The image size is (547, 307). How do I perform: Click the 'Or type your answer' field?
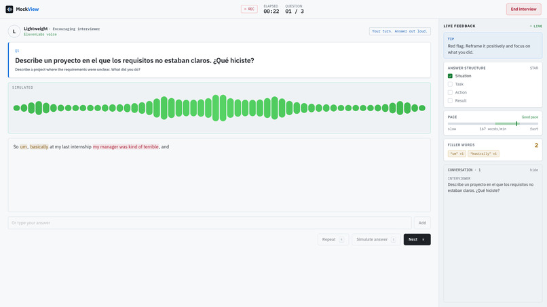pyautogui.click(x=210, y=223)
